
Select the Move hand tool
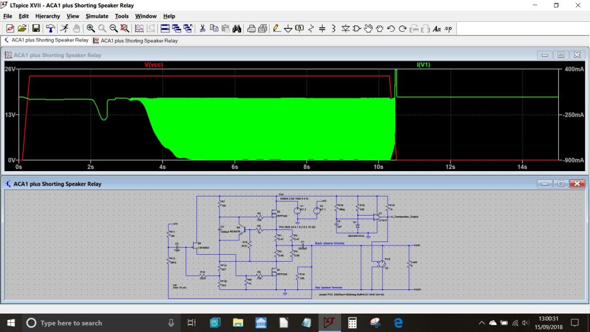tap(368, 29)
